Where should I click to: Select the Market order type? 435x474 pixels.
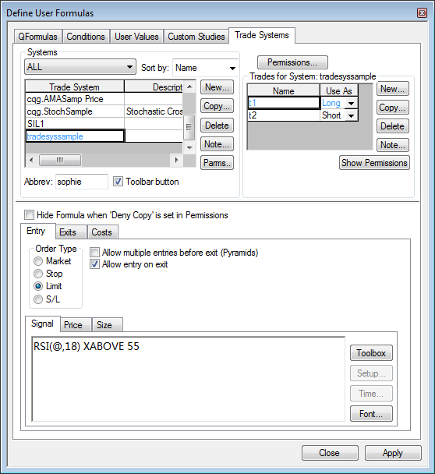(38, 261)
